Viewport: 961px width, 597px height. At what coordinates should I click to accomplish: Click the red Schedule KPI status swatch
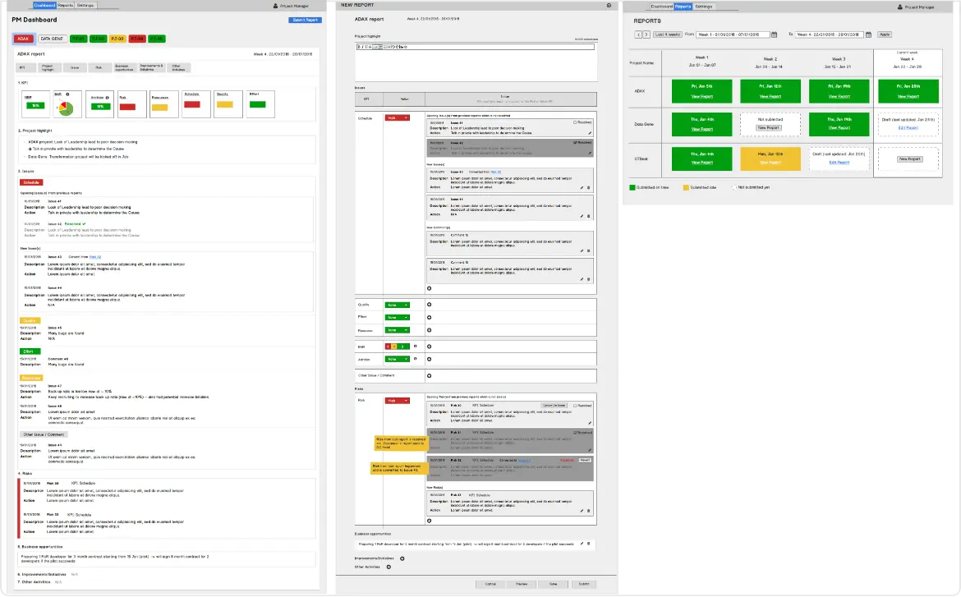click(192, 104)
